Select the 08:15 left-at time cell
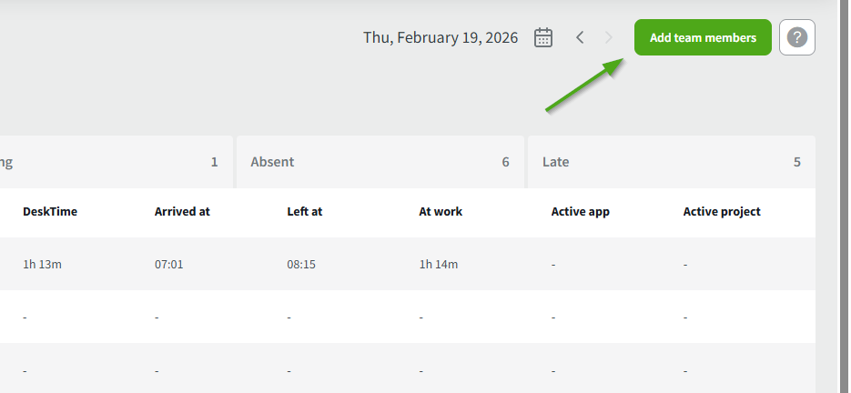The image size is (851, 393). [300, 265]
